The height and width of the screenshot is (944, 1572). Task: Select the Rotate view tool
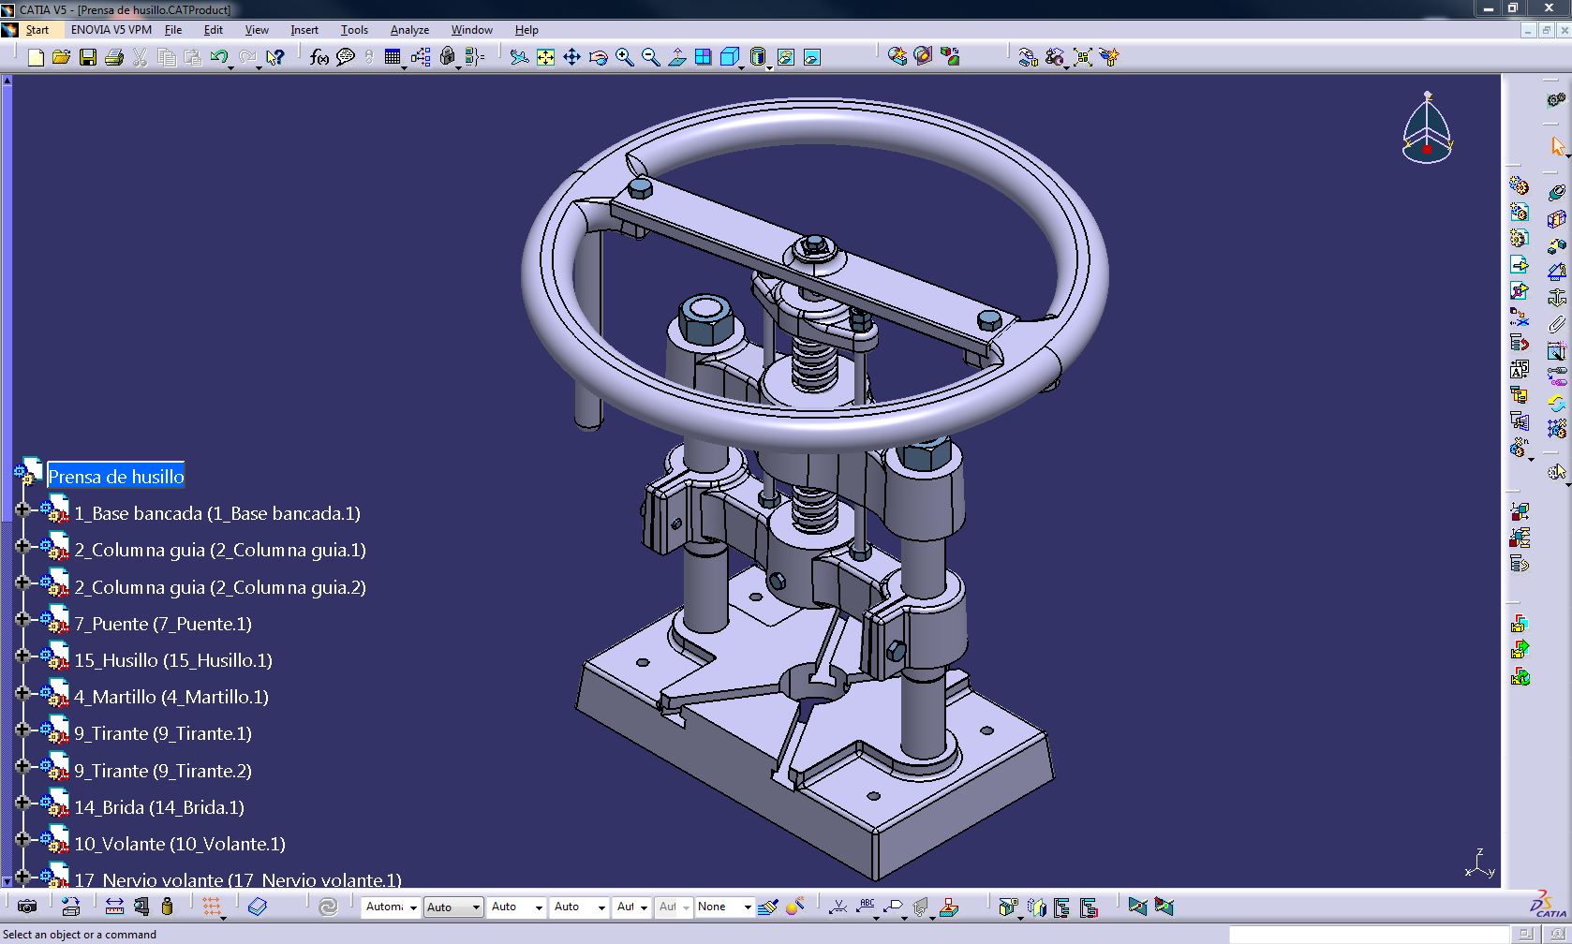click(x=598, y=57)
